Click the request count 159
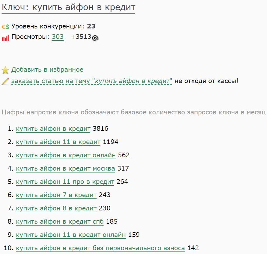Image resolution: width=267 pixels, height=254 pixels. pyautogui.click(x=134, y=235)
